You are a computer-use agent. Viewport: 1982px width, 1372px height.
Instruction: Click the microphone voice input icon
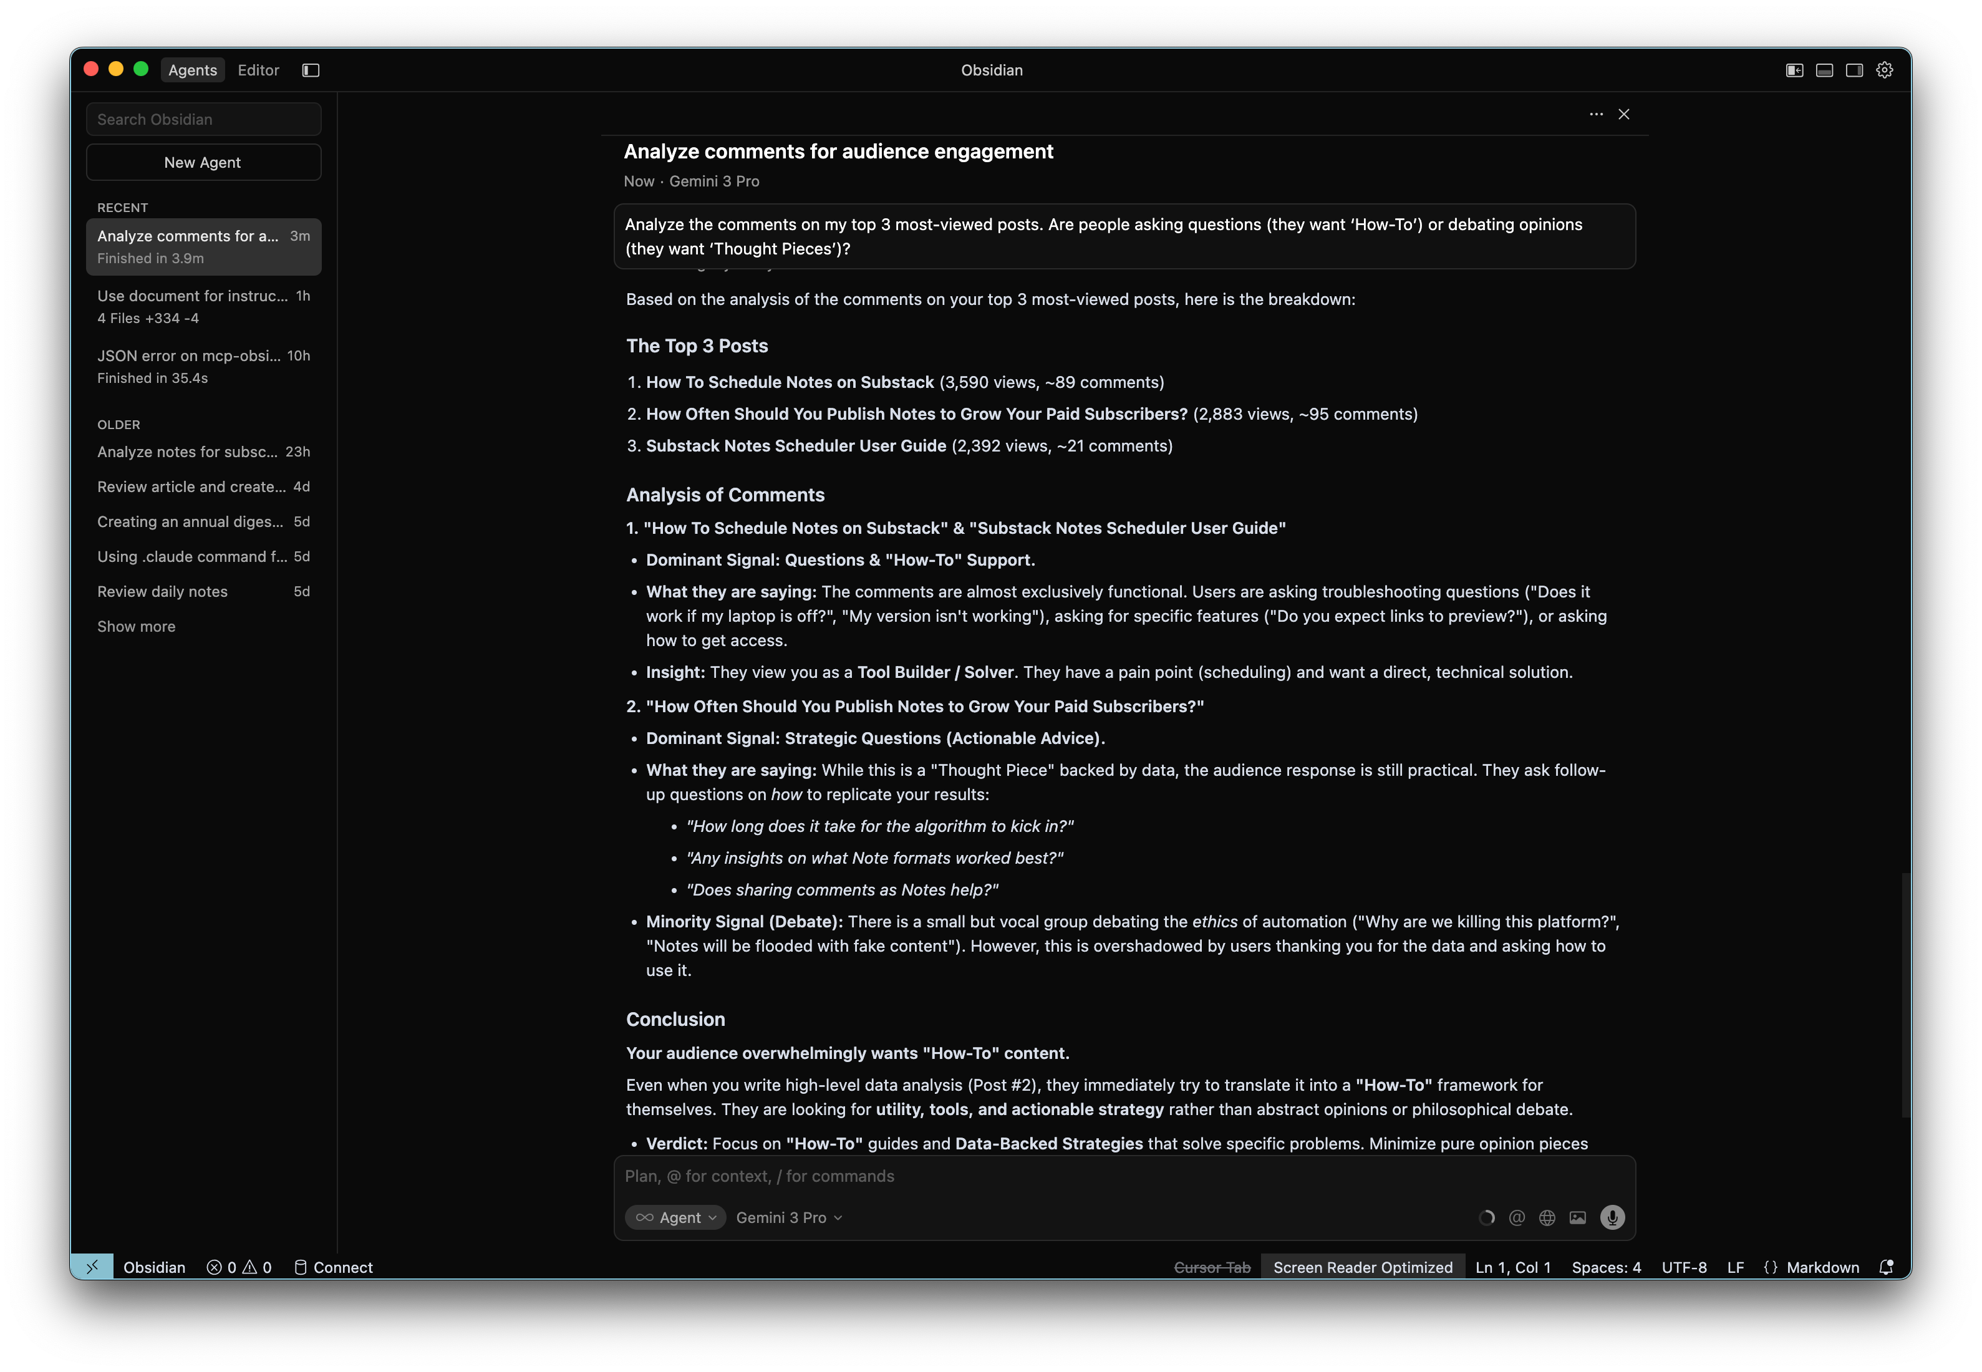point(1612,1217)
